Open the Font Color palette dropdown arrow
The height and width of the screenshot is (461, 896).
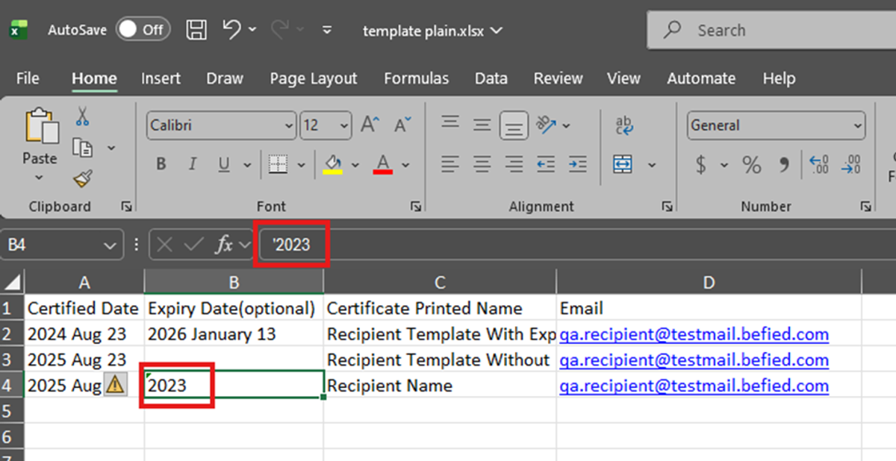[405, 165]
